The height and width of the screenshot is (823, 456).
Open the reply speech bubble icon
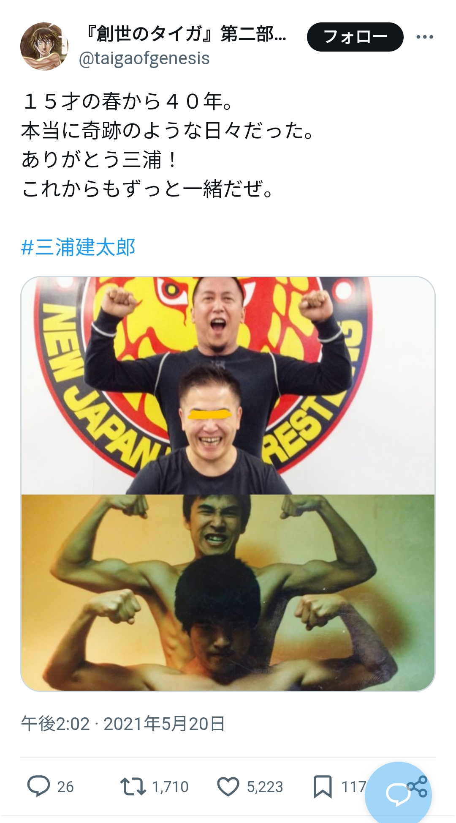[38, 786]
